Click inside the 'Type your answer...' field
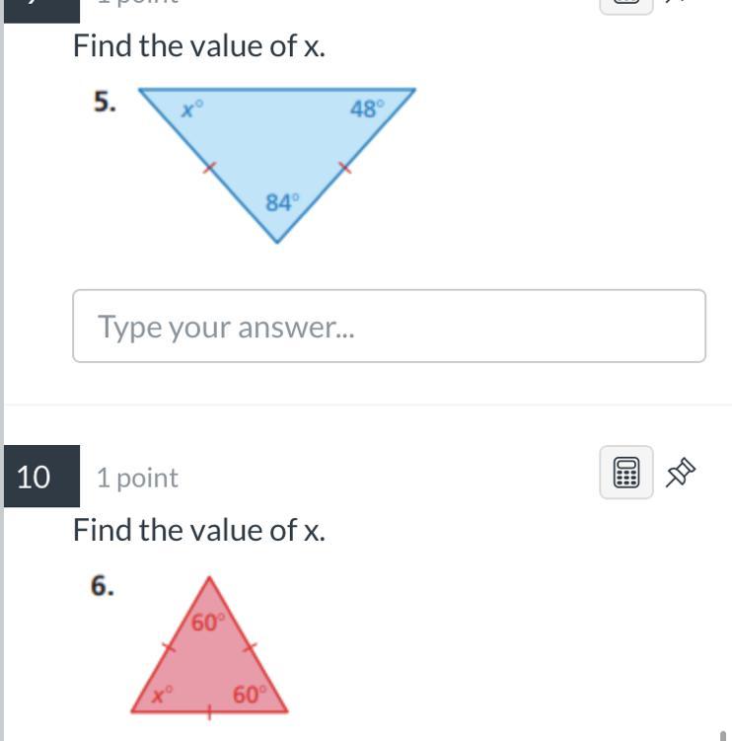 click(x=389, y=326)
